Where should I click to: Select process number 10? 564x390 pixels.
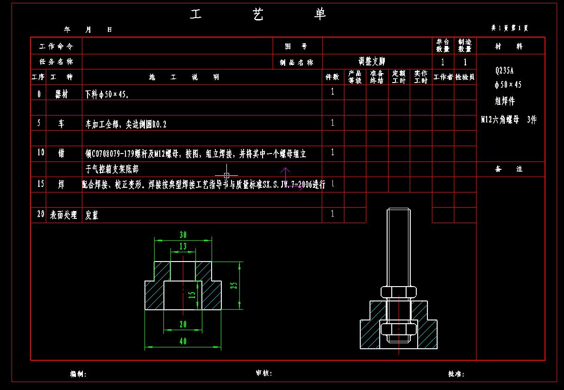41,152
